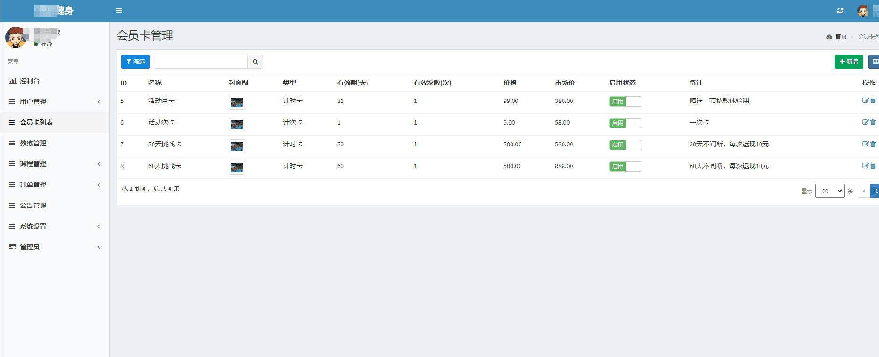Click the market price cell 888.00
The image size is (879, 357).
point(564,166)
